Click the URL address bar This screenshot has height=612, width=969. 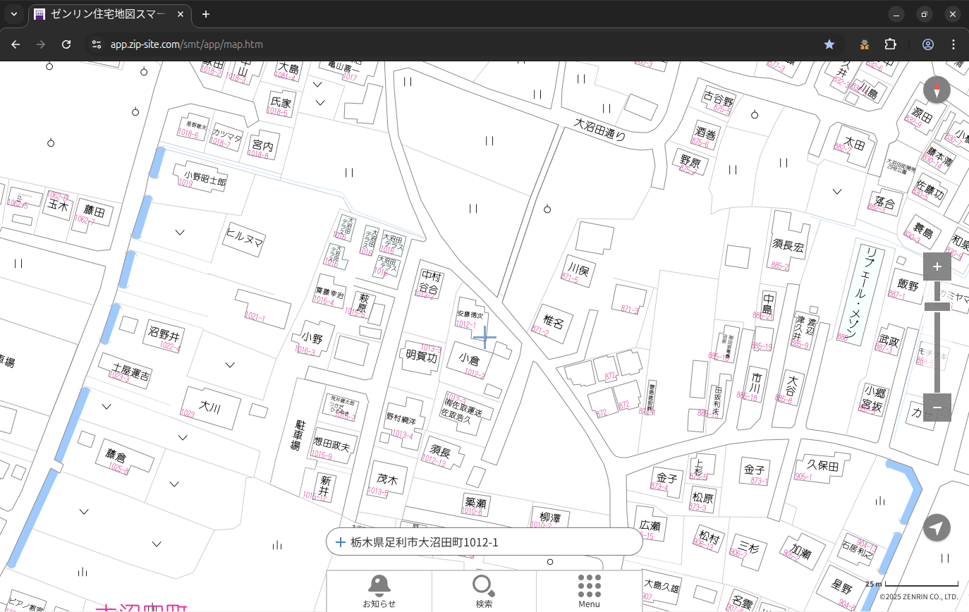coord(451,44)
